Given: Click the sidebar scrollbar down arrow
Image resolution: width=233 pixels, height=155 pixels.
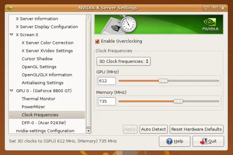Looking at the screenshot, I should click(x=88, y=131).
